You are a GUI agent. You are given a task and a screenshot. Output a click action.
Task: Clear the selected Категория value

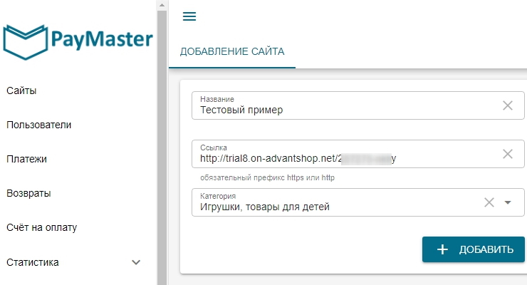tap(489, 202)
